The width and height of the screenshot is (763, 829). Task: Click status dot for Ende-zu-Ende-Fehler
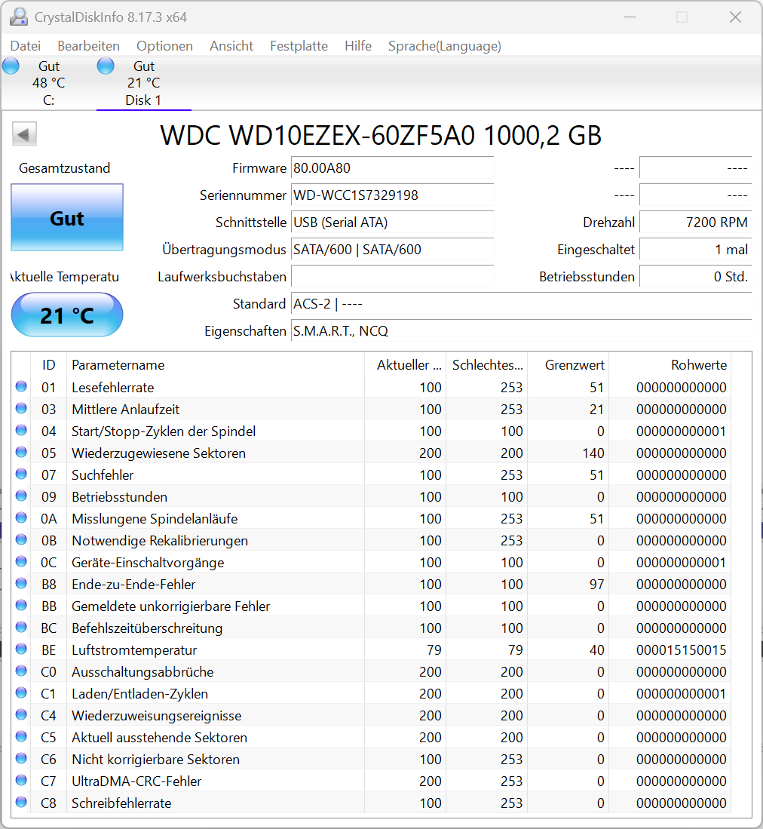coord(21,583)
